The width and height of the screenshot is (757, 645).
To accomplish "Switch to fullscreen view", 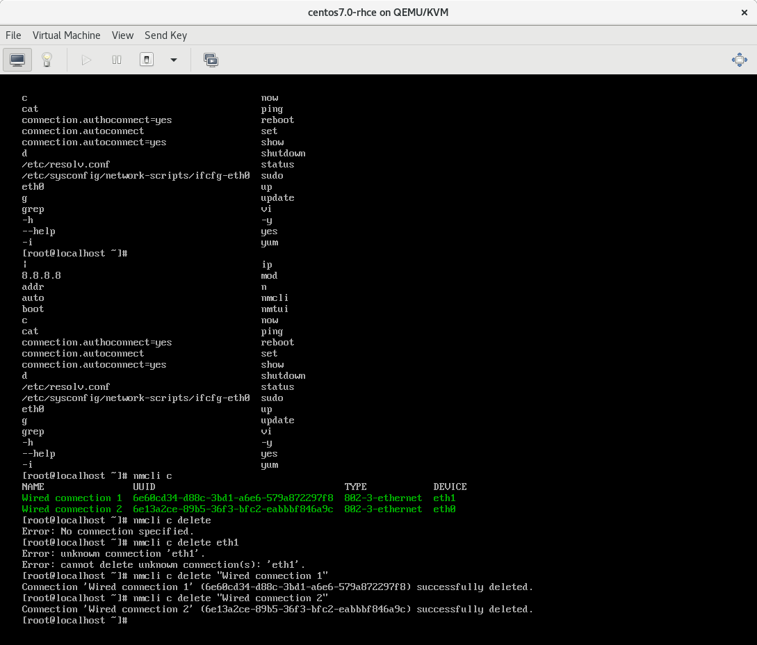I will click(739, 60).
